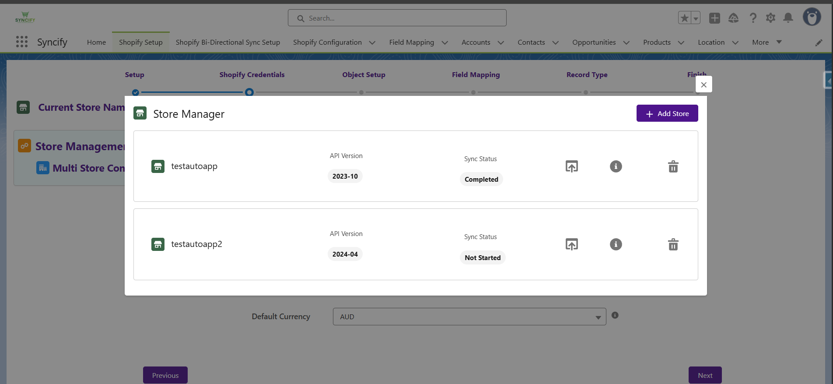Click the Shopify Credentials step marker

[x=249, y=92]
